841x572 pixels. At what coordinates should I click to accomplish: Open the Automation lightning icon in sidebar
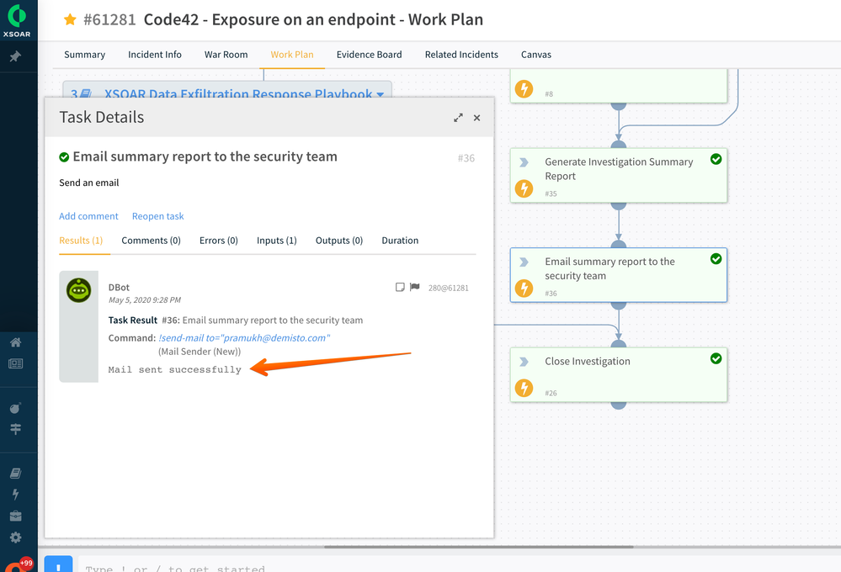point(15,495)
